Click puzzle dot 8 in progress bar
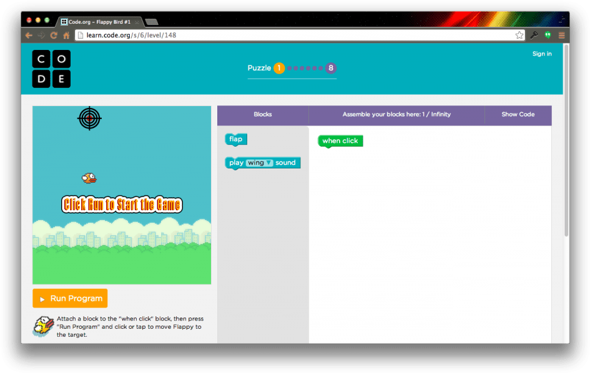This screenshot has height=373, width=590. point(331,68)
